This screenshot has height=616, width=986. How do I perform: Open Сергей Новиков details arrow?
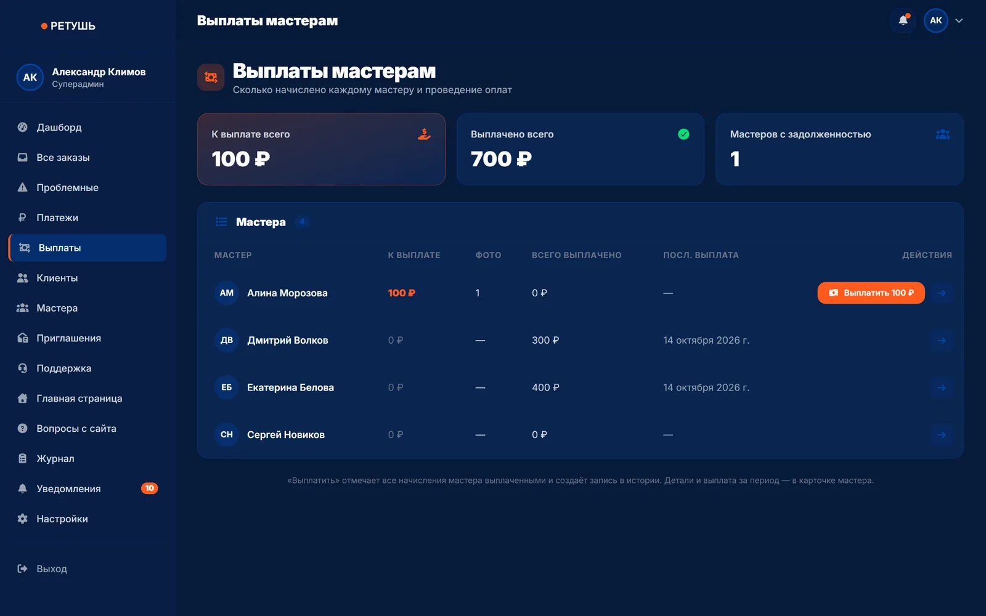pyautogui.click(x=942, y=435)
